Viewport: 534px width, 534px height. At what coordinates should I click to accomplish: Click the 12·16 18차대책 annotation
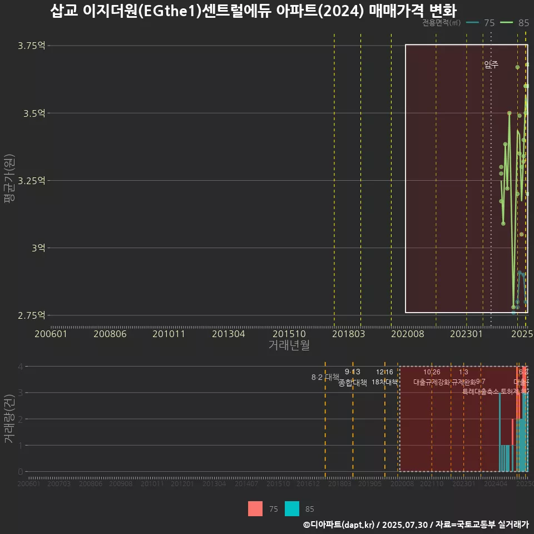point(384,377)
